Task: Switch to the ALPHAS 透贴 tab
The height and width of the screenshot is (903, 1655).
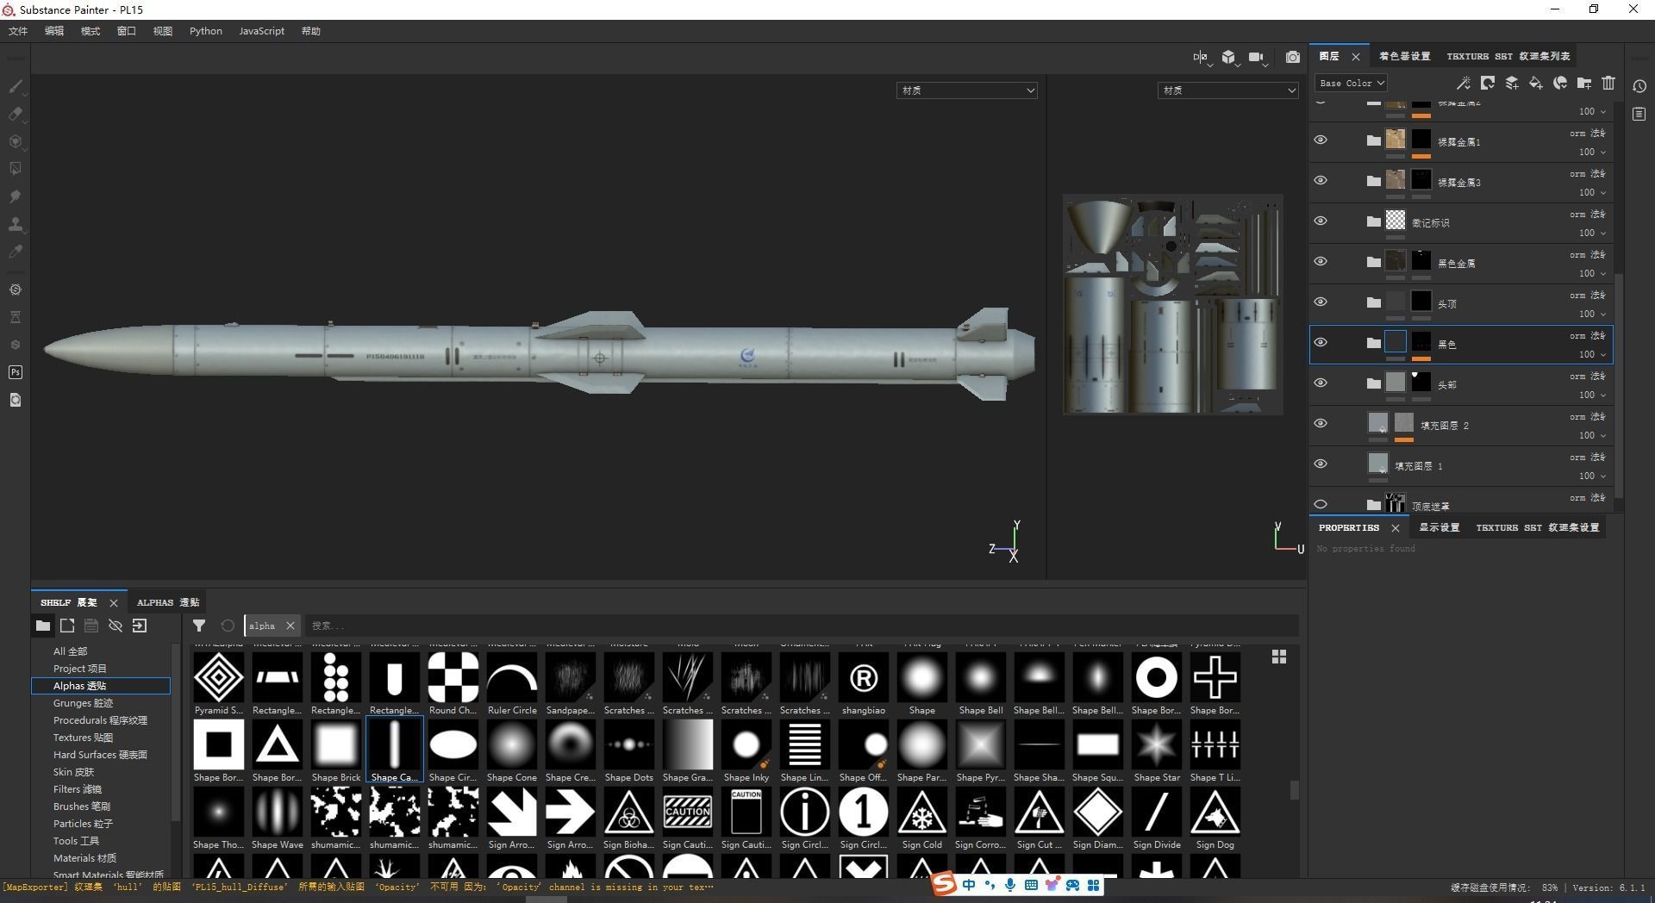Action: (x=168, y=602)
